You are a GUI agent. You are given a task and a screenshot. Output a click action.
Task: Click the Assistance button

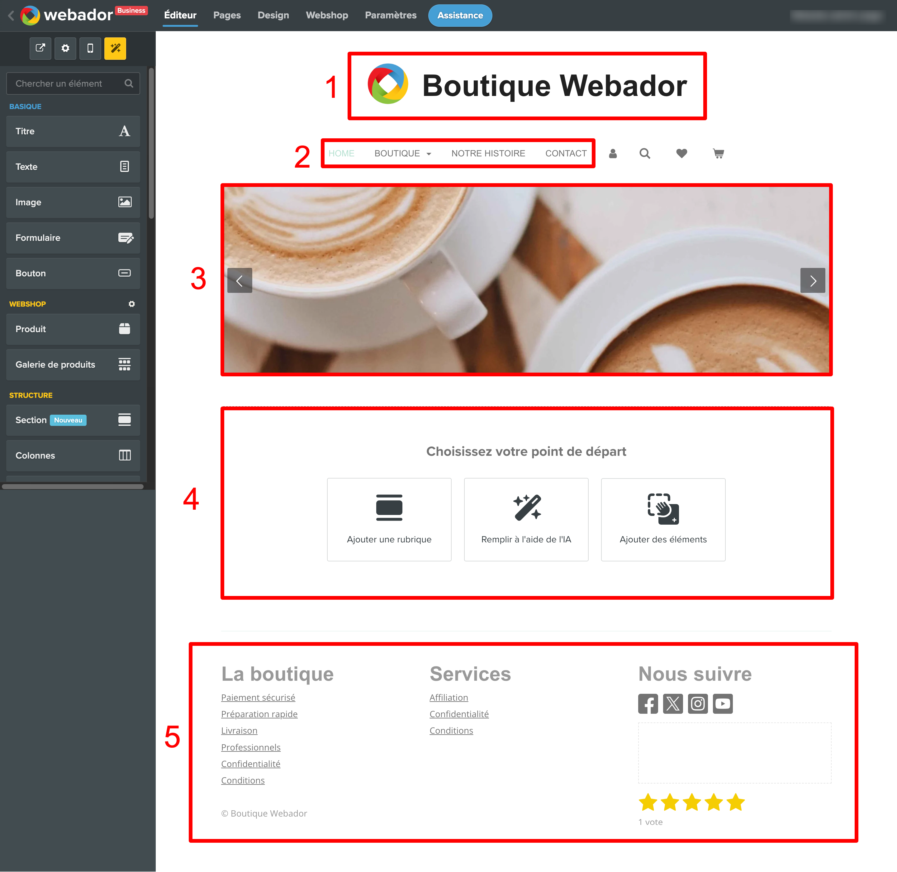click(x=460, y=16)
